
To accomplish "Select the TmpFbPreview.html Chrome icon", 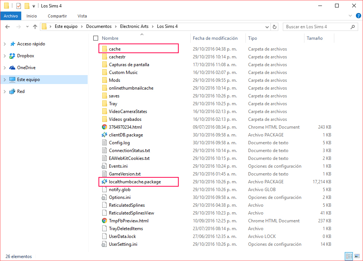I will pos(104,220).
